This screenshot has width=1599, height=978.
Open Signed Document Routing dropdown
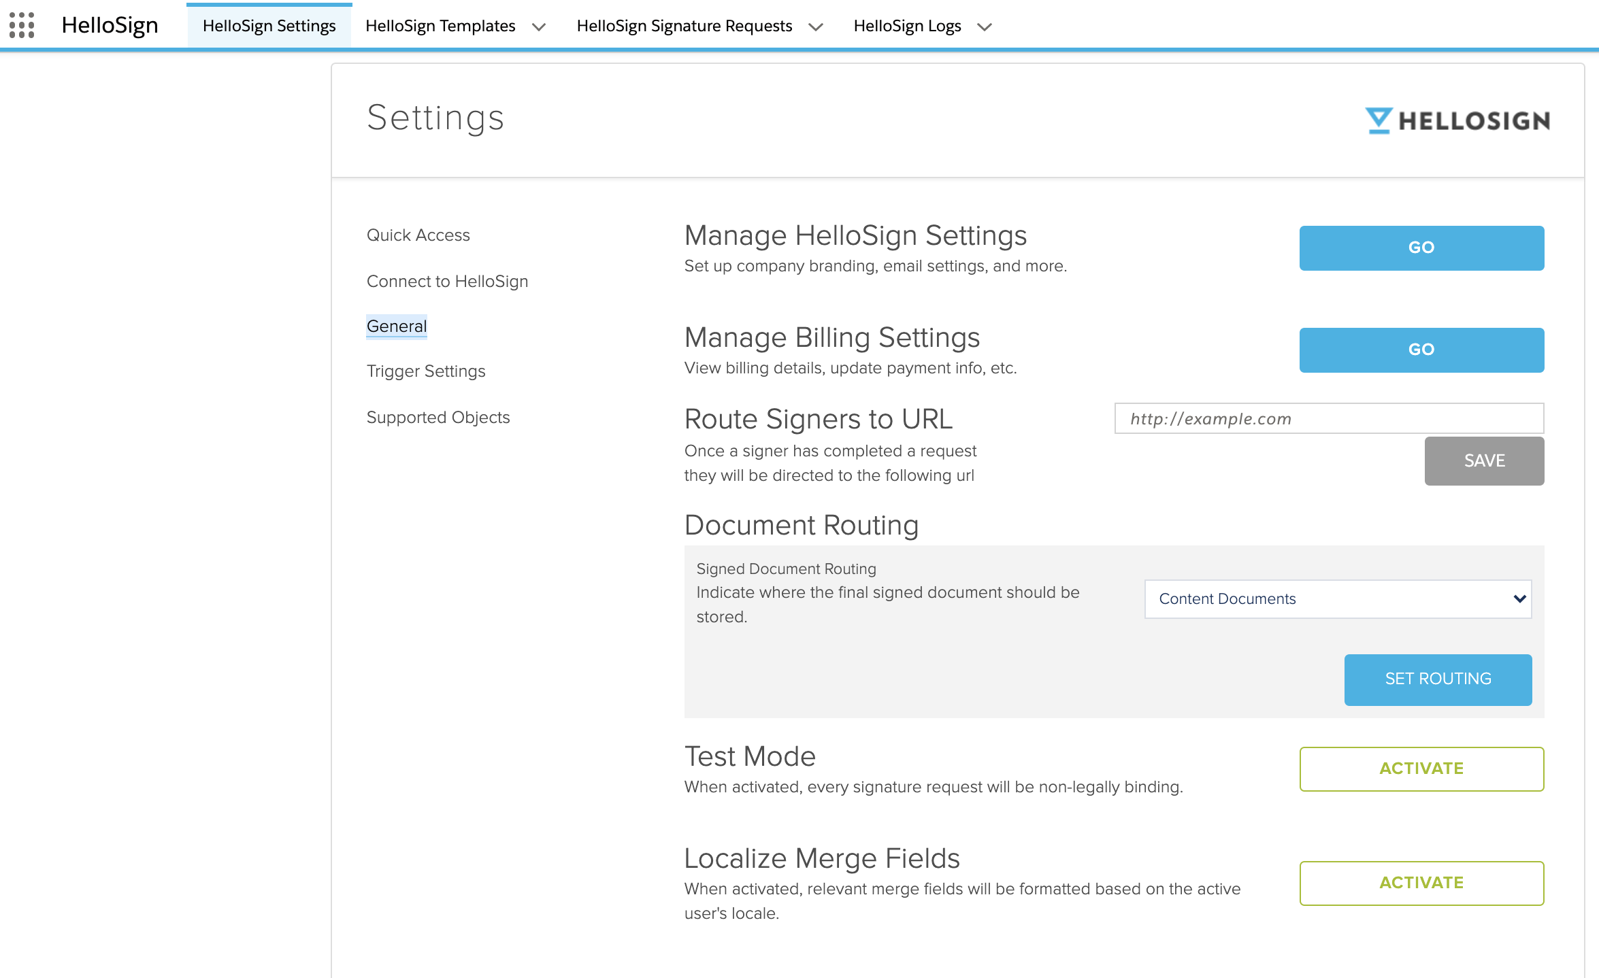[x=1338, y=598]
